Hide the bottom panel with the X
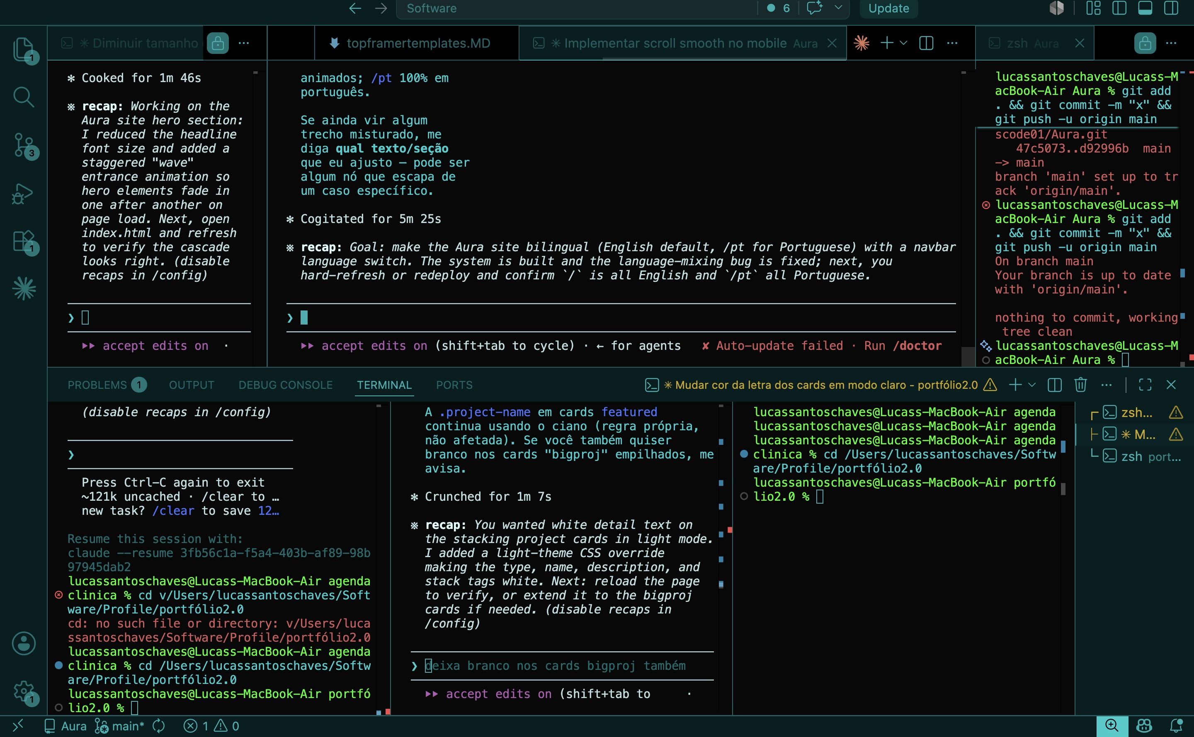 coord(1171,385)
